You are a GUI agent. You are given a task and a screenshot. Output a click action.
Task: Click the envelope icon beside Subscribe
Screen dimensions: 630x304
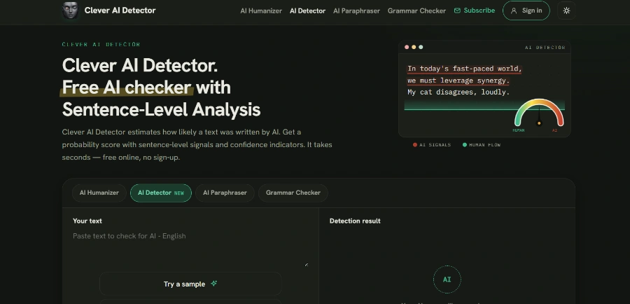(457, 11)
